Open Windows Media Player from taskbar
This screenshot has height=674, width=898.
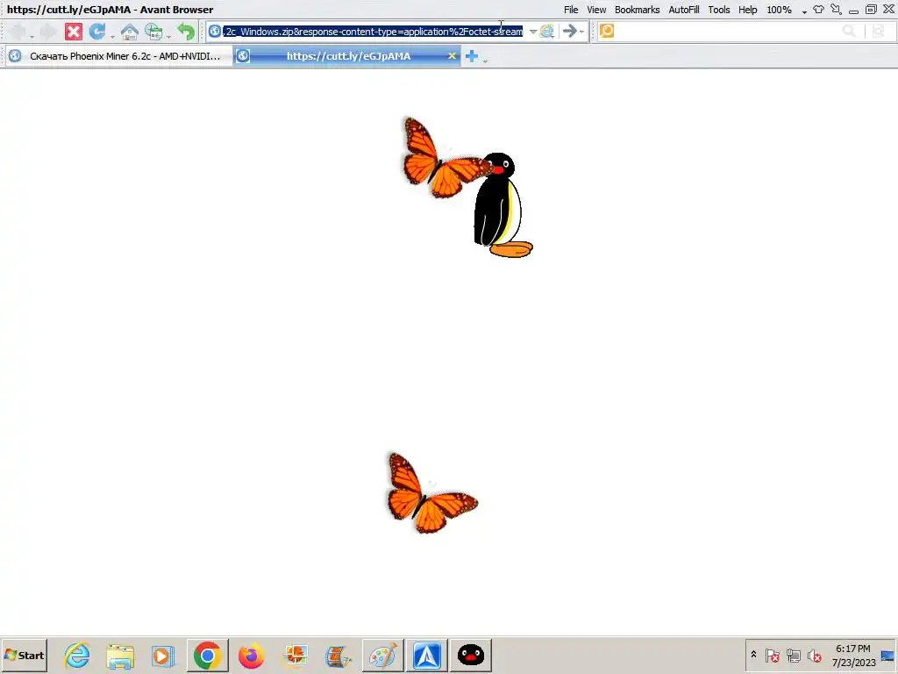click(x=163, y=656)
